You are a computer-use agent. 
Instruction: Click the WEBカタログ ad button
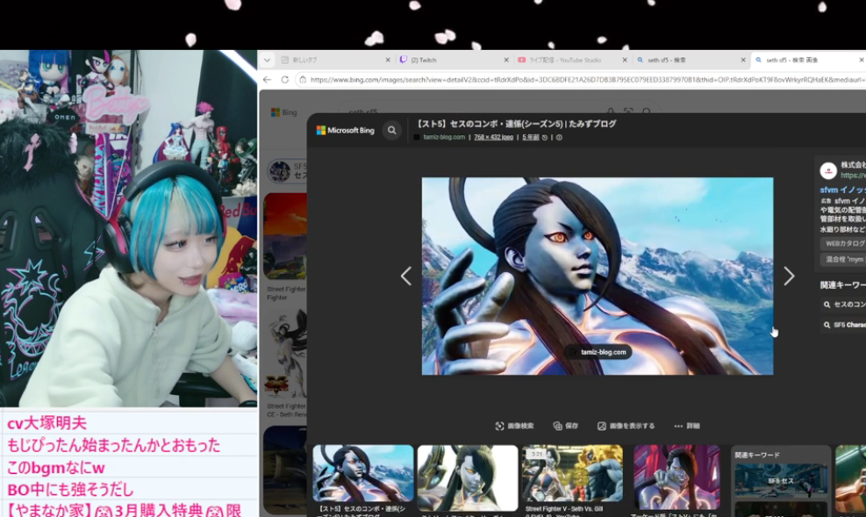tap(843, 243)
